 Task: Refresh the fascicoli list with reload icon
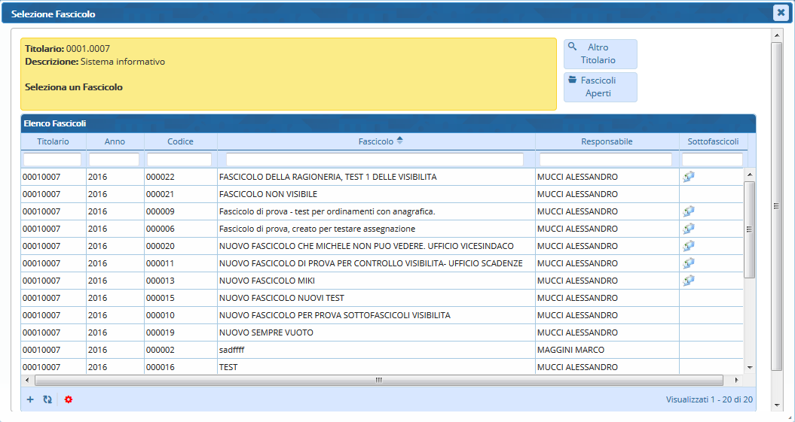pos(47,399)
